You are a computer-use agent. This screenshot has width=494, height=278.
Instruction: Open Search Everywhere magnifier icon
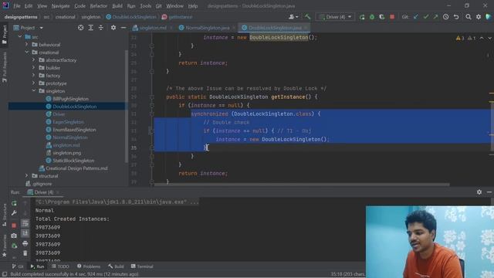pos(469,17)
